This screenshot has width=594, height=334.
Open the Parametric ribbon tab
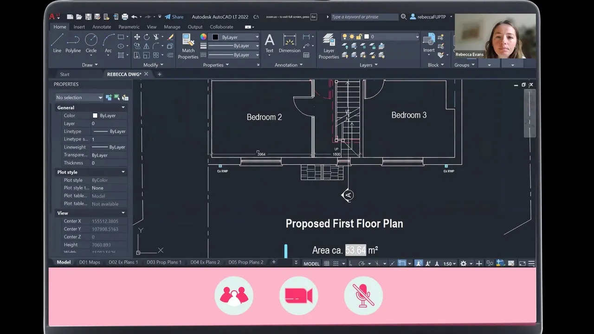[129, 27]
